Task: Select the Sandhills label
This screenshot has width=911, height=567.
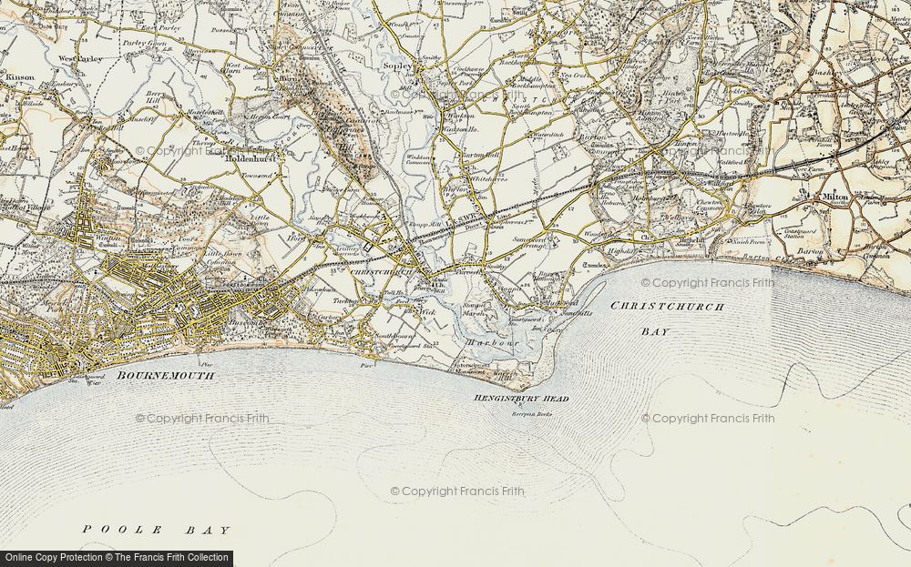Action: tap(577, 313)
